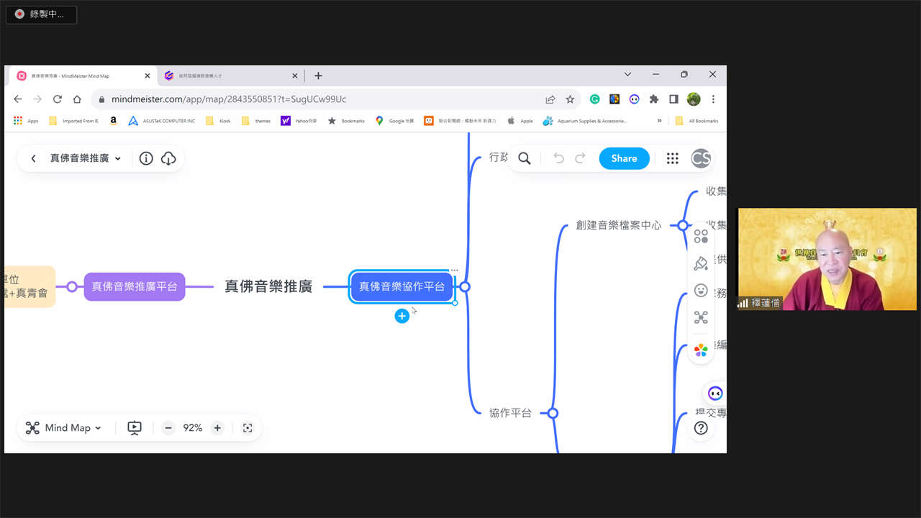Screen dimensions: 921x518
Task: Add a child topic with the blue plus button
Action: (x=401, y=316)
